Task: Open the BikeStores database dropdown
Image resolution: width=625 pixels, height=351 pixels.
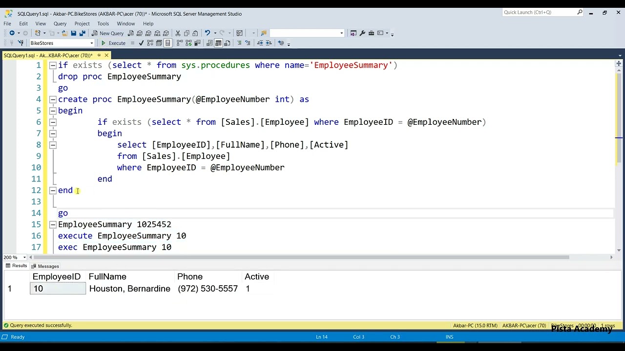Action: [x=91, y=43]
